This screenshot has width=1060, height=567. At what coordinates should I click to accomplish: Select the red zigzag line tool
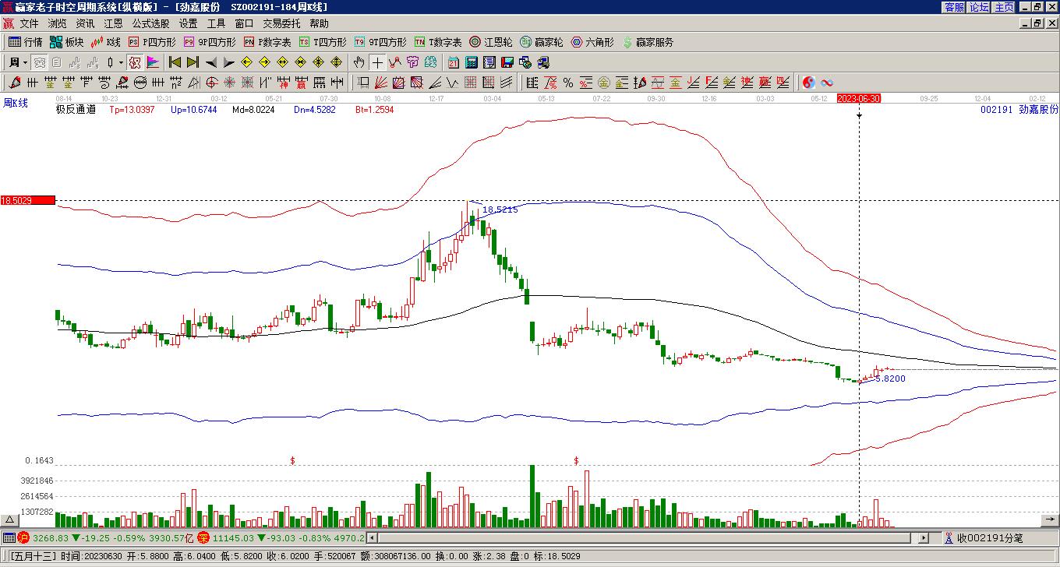tap(394, 62)
